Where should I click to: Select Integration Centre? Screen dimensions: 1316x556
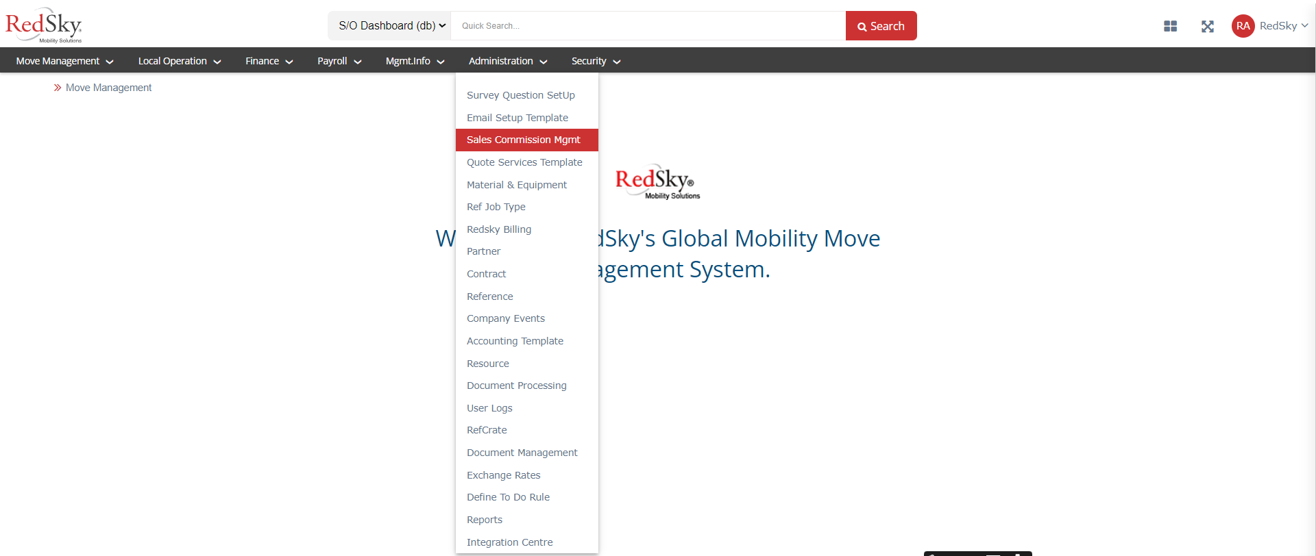point(527,542)
